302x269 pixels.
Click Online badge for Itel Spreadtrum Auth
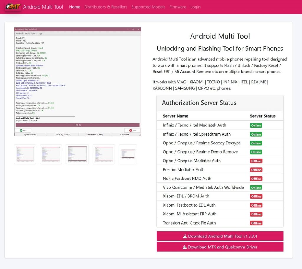(256, 134)
